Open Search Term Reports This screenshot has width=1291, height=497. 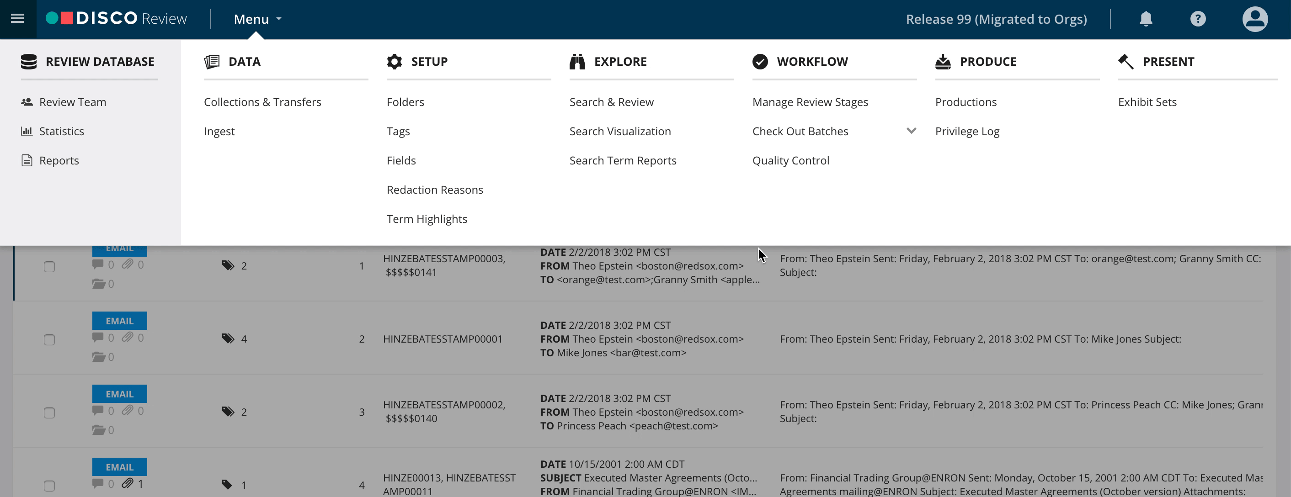click(623, 160)
